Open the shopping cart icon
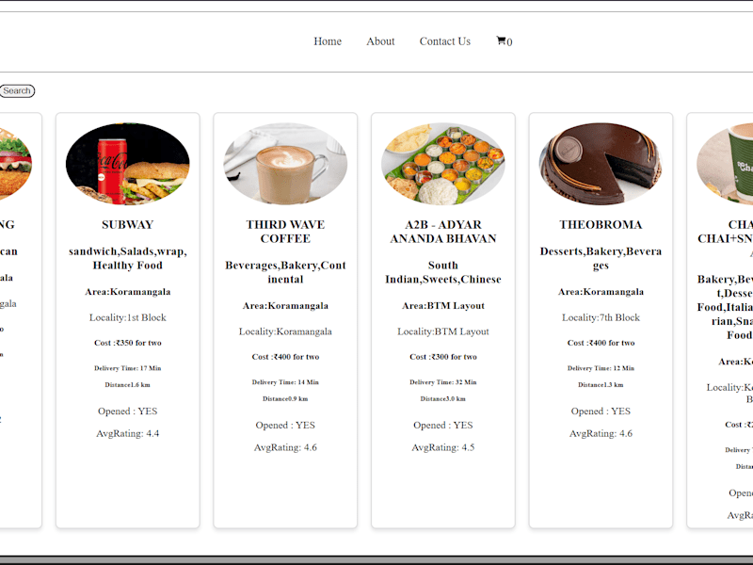This screenshot has height=565, width=753. coord(501,40)
